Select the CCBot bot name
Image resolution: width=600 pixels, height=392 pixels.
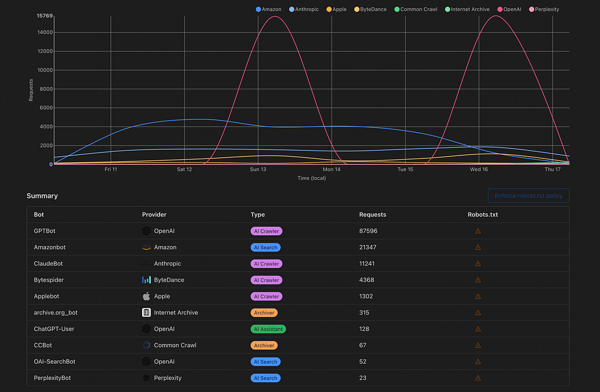point(43,345)
